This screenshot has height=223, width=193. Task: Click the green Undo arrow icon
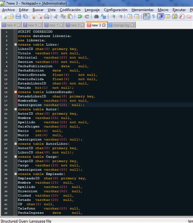80,17
